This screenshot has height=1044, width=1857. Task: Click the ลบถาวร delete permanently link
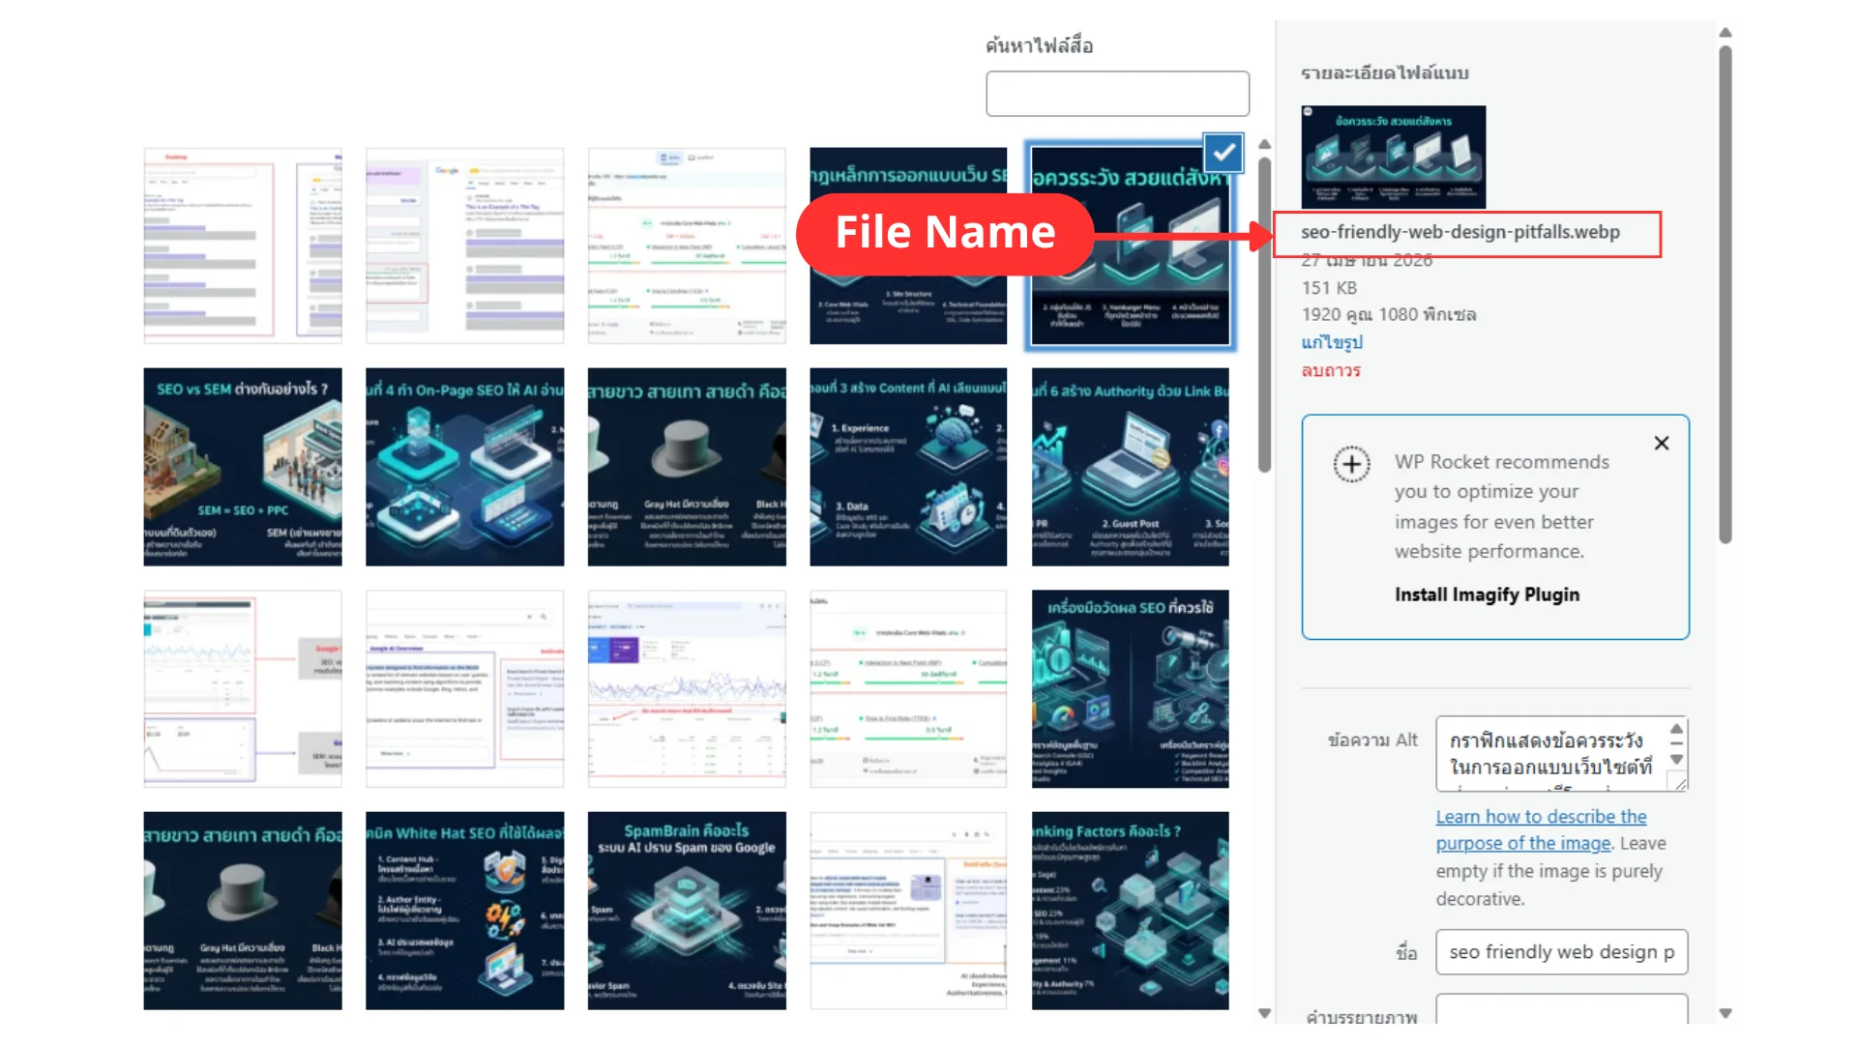coord(1331,370)
